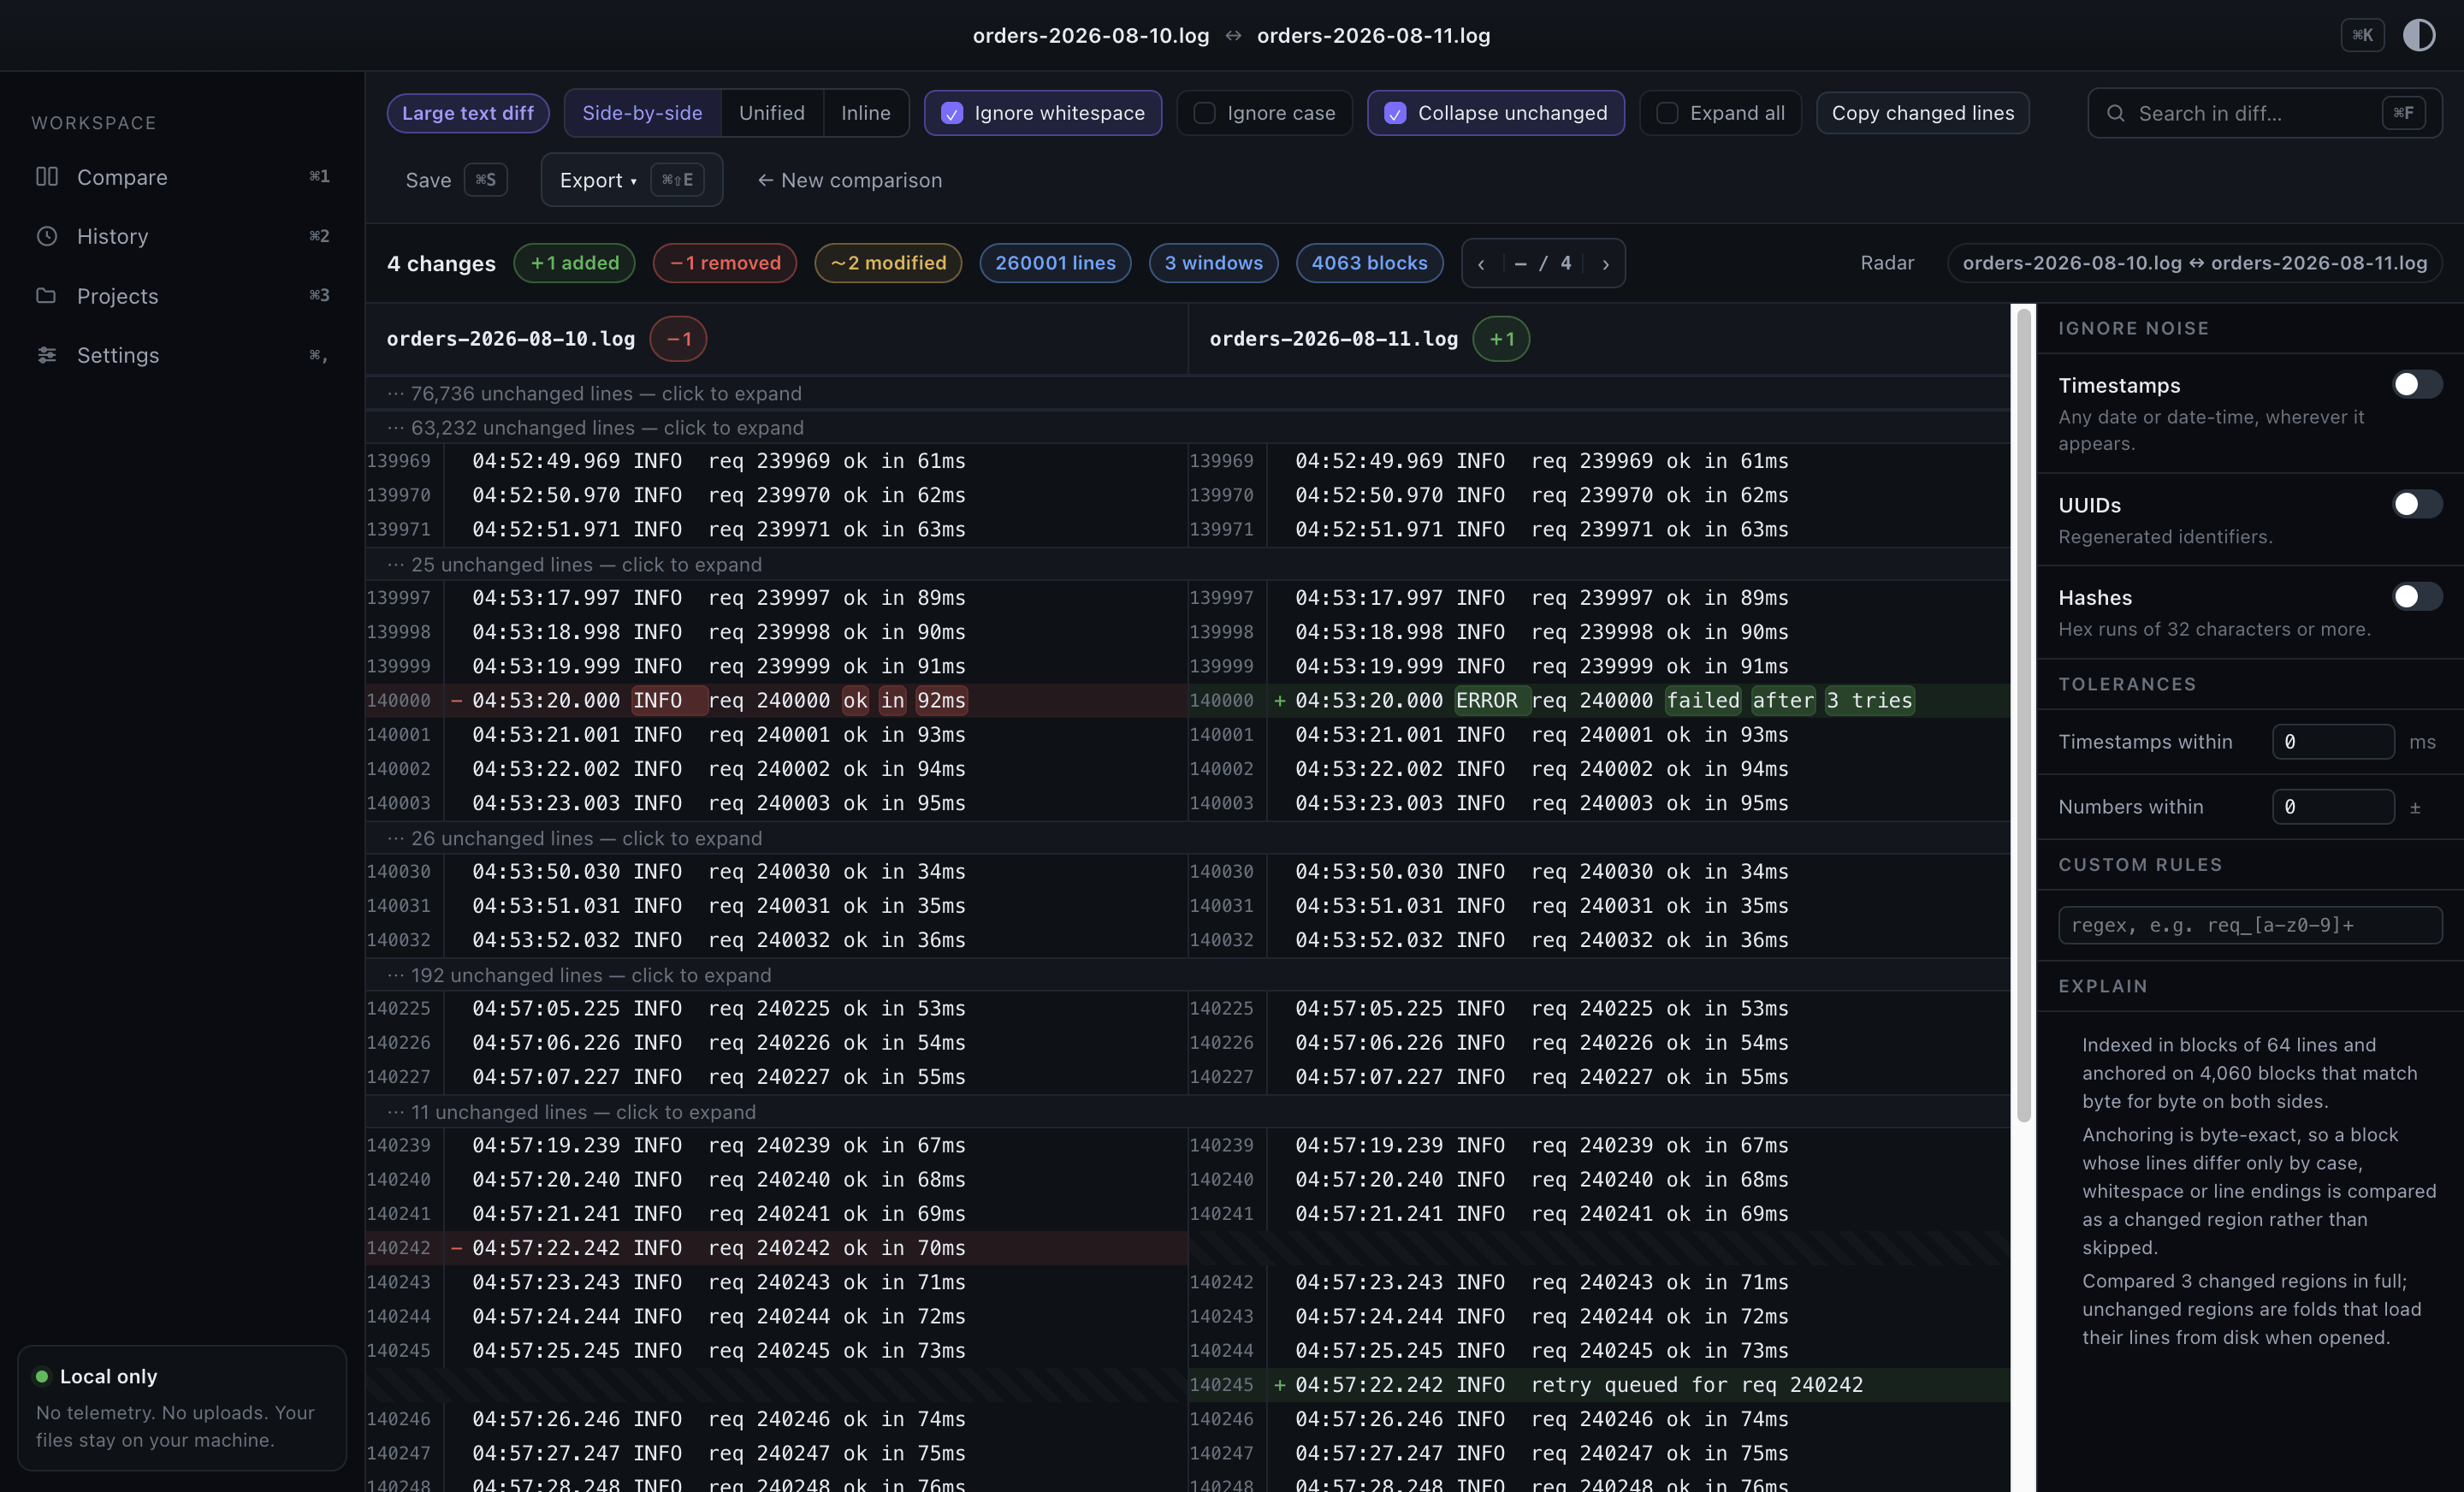Viewport: 2464px width, 1492px height.
Task: Focus the Search in diff field
Action: pos(2264,113)
